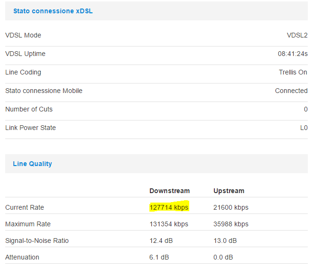
Task: Click the Stato connessione Mobile label
Action: tap(44, 91)
